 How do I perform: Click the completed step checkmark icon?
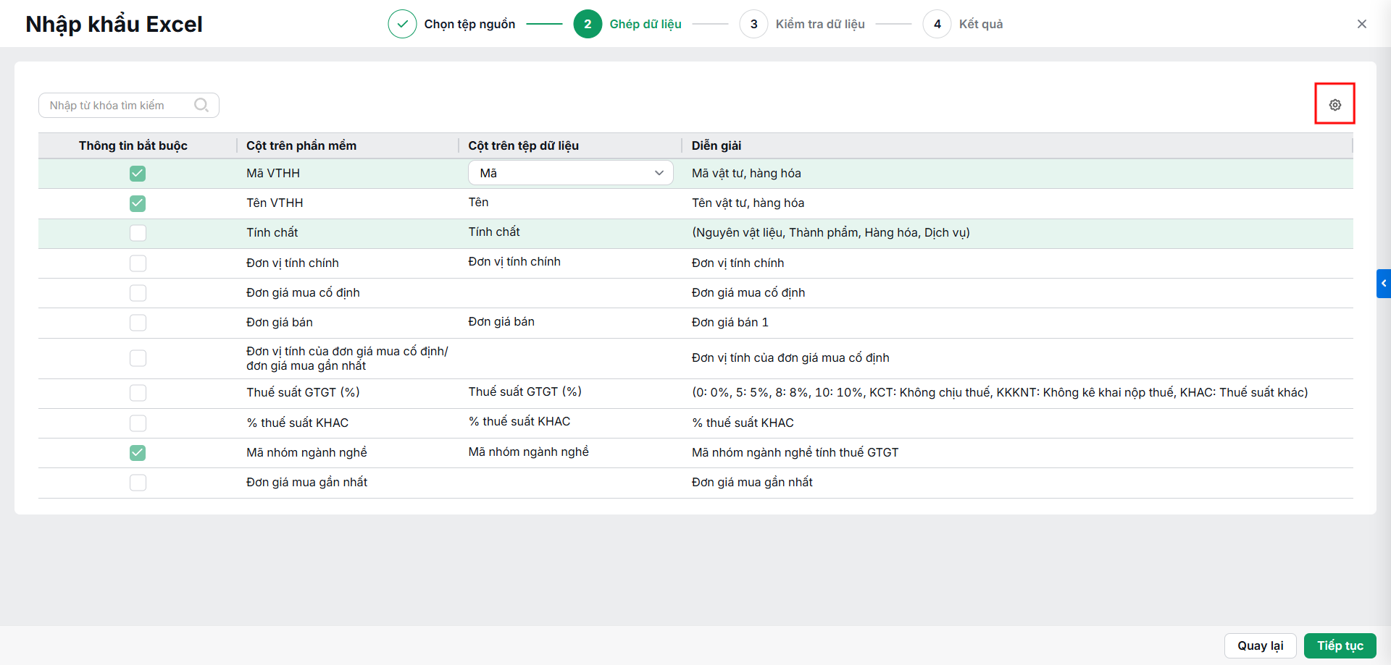pos(402,24)
